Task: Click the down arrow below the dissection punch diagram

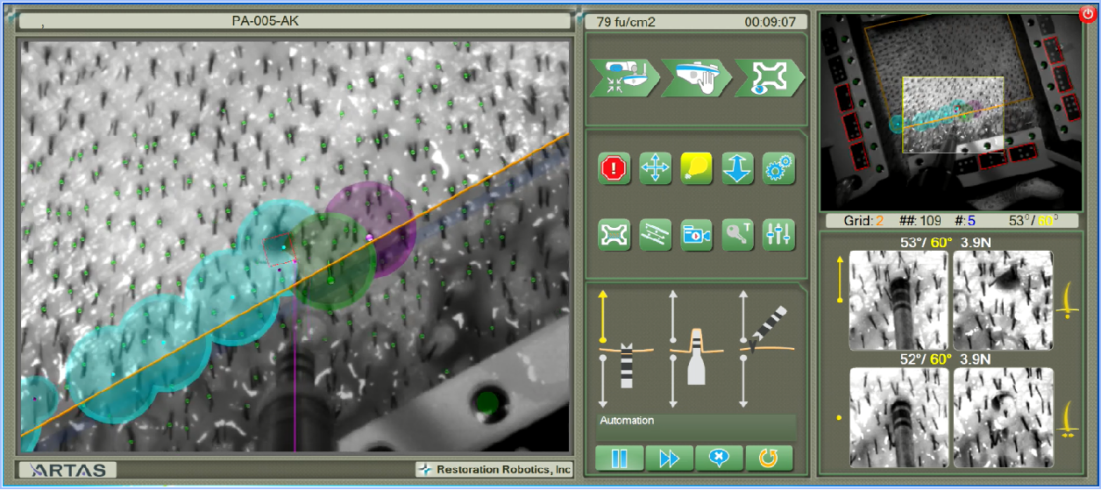Action: tap(673, 381)
